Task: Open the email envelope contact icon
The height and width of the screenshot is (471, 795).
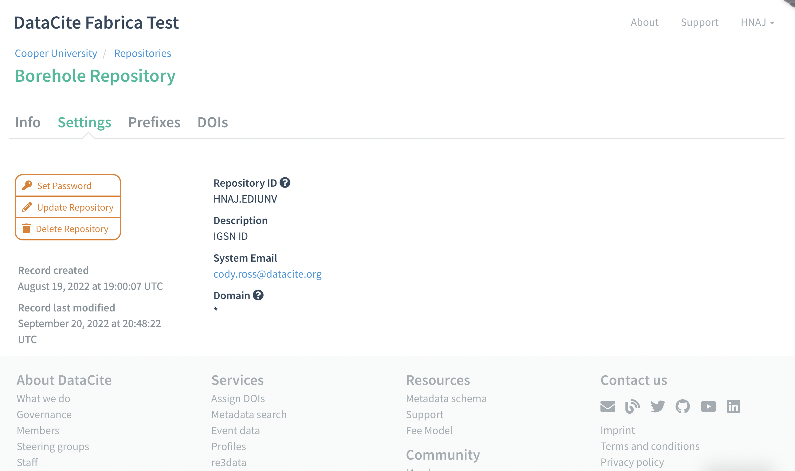Action: 608,406
